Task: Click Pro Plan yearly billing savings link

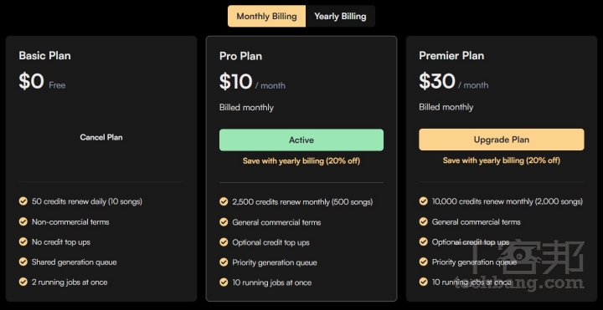Action: [301, 160]
